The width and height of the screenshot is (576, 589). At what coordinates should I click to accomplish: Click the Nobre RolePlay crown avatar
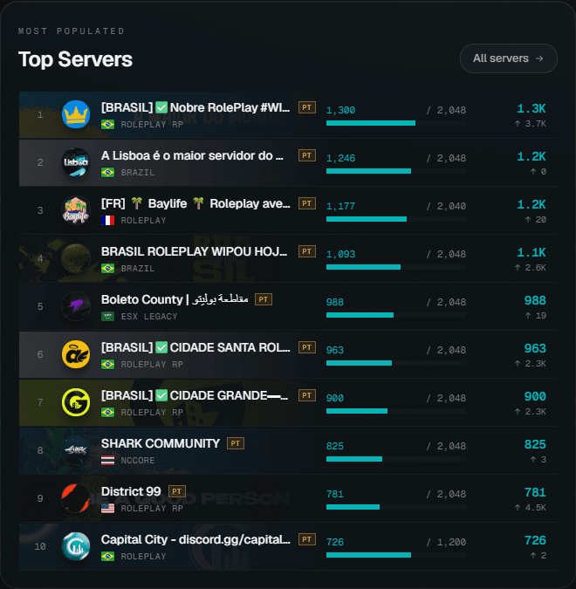[76, 114]
